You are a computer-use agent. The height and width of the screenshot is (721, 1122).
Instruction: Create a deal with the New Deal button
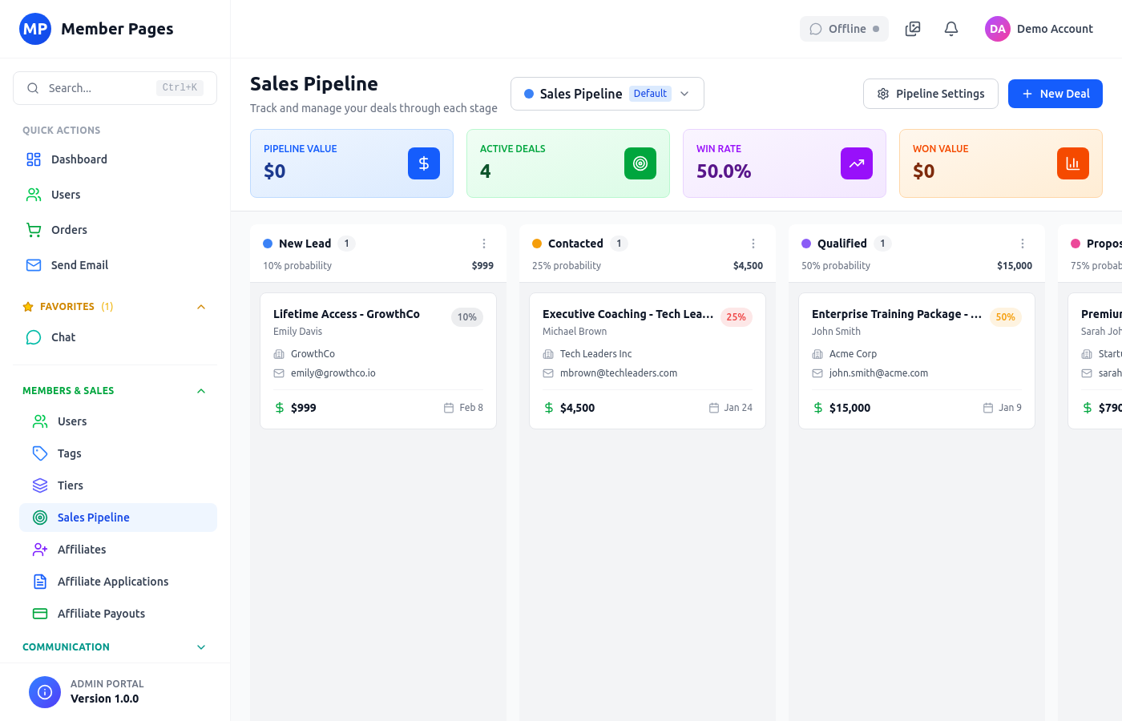pyautogui.click(x=1055, y=94)
